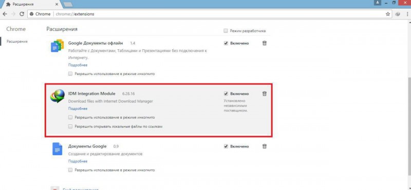Click the version number 6.28.16
Screen dimensions: 411x190
click(x=128, y=93)
